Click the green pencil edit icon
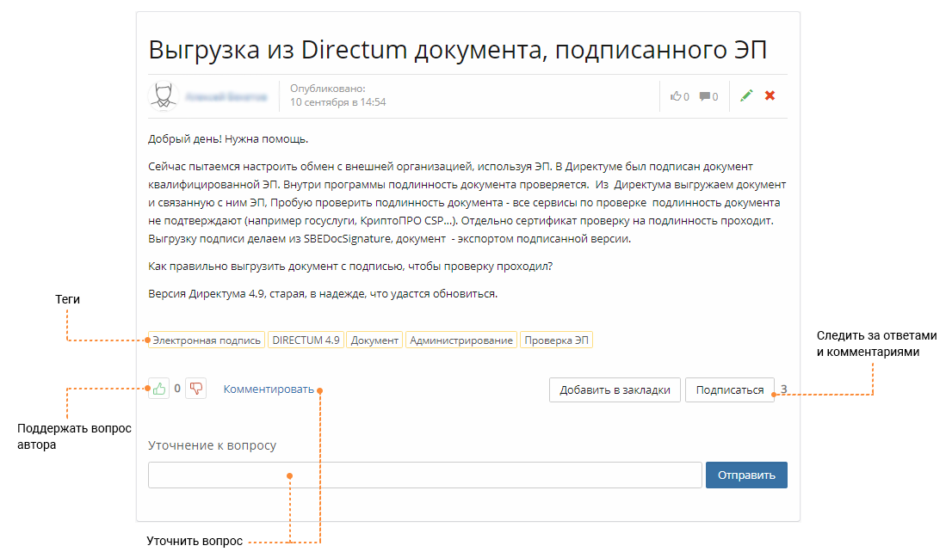The height and width of the screenshot is (558, 952). [x=746, y=95]
